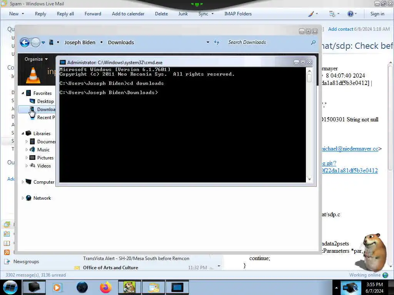Click the refresh icon in Explorer address bar

coord(217,42)
